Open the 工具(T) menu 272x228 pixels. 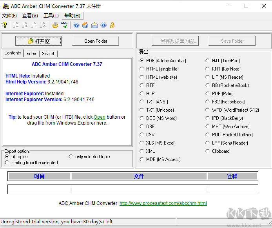51,16
